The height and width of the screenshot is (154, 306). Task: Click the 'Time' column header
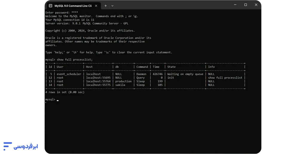156,67
